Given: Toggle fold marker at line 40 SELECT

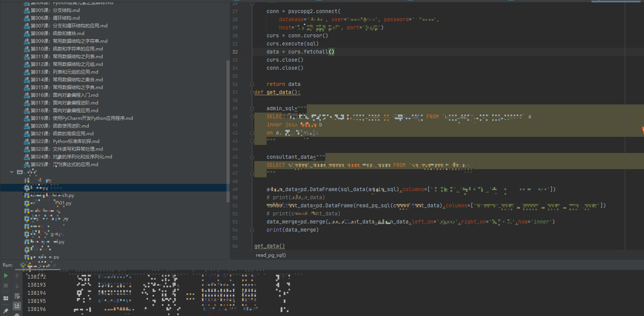Looking at the screenshot, I should (252, 116).
